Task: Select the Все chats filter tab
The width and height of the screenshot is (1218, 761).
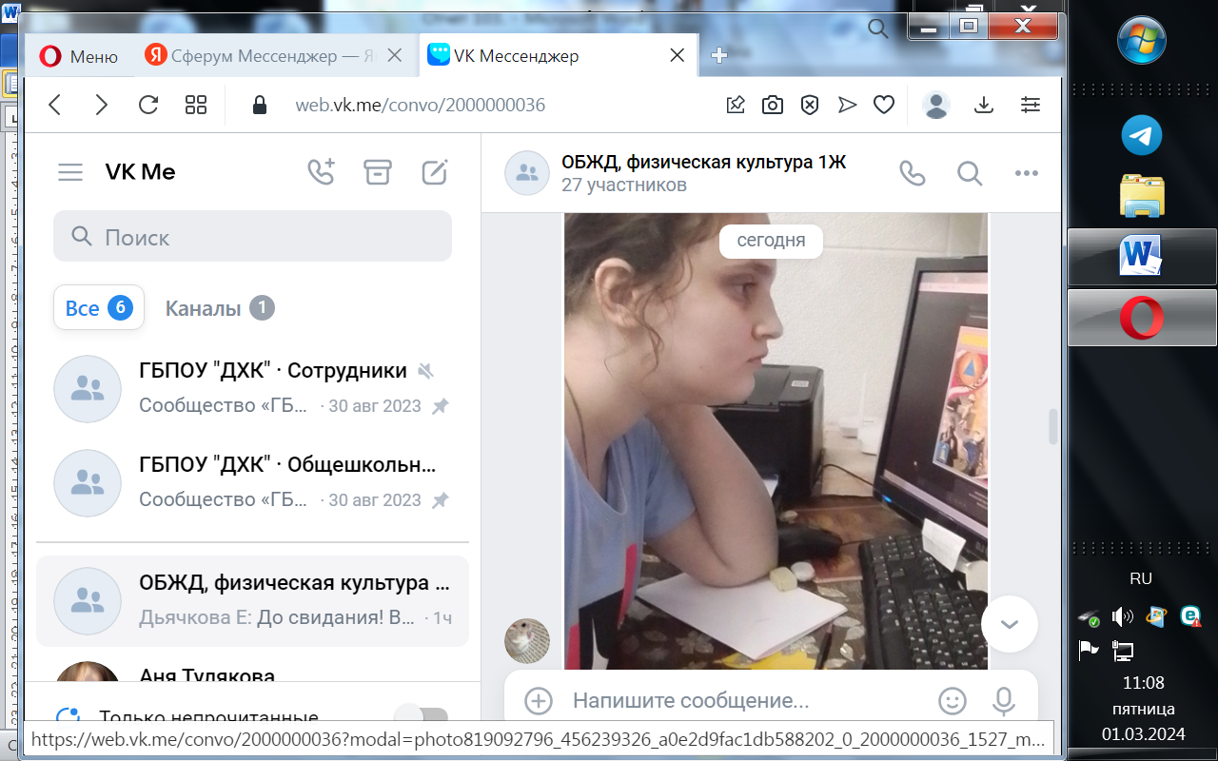Action: pos(98,308)
